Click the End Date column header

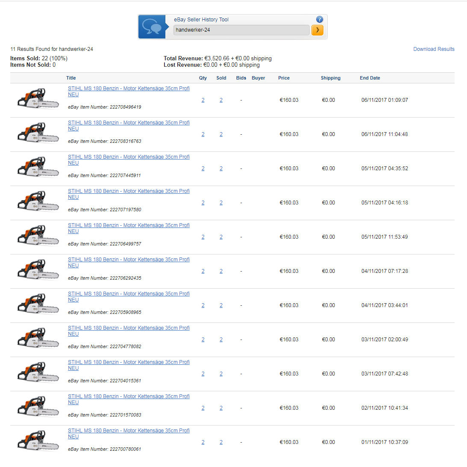coord(370,78)
